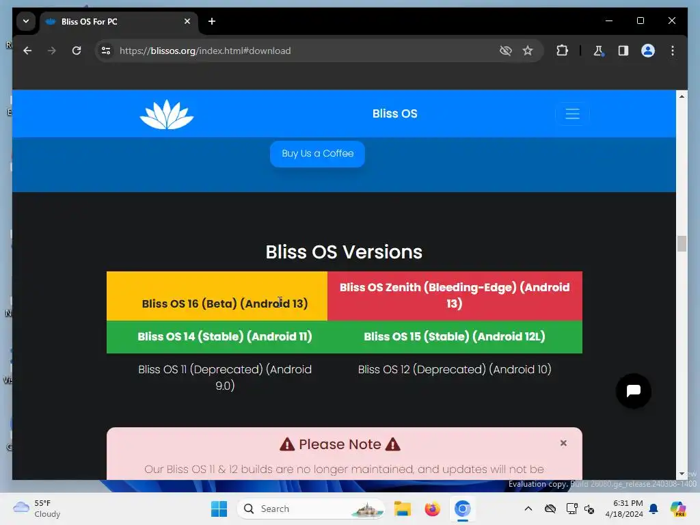Click the muted volume tray icon

pyautogui.click(x=589, y=509)
